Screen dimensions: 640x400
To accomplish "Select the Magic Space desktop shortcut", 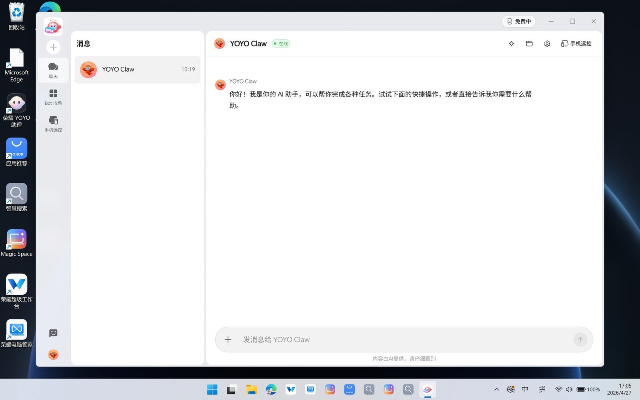I will (x=16, y=243).
